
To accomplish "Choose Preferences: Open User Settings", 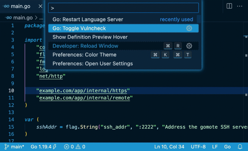I will (92, 64).
